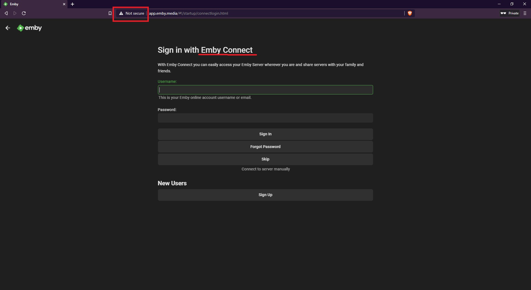Click the Sign In button
Image resolution: width=531 pixels, height=290 pixels.
tap(265, 134)
